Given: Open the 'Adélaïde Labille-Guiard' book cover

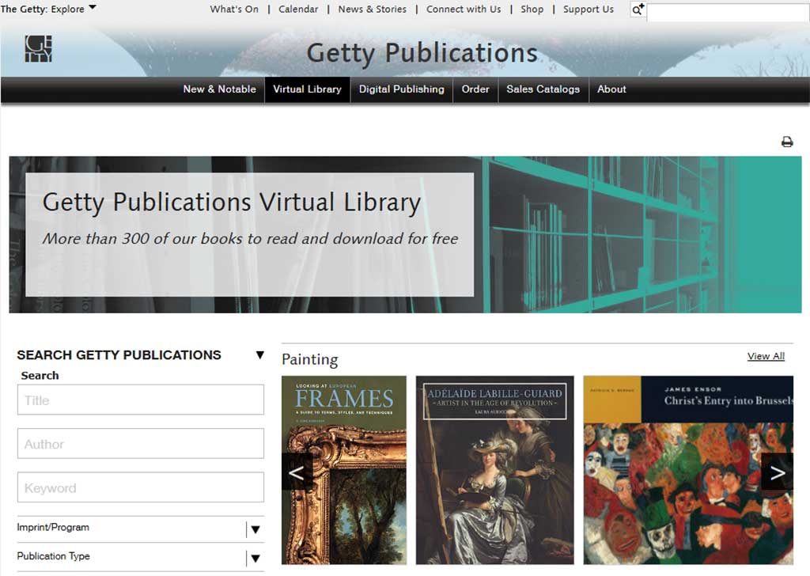Looking at the screenshot, I should [494, 470].
